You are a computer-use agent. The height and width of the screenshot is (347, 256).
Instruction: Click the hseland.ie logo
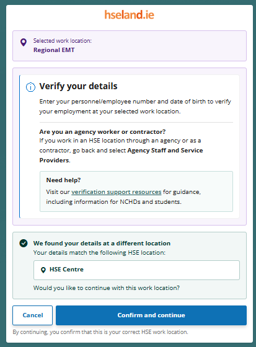tap(130, 15)
